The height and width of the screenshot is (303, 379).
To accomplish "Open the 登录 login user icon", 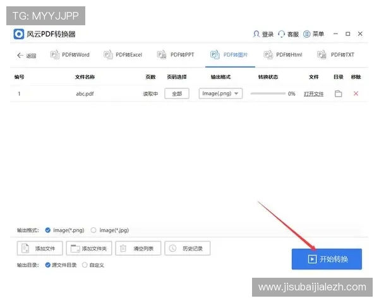I will pos(256,34).
